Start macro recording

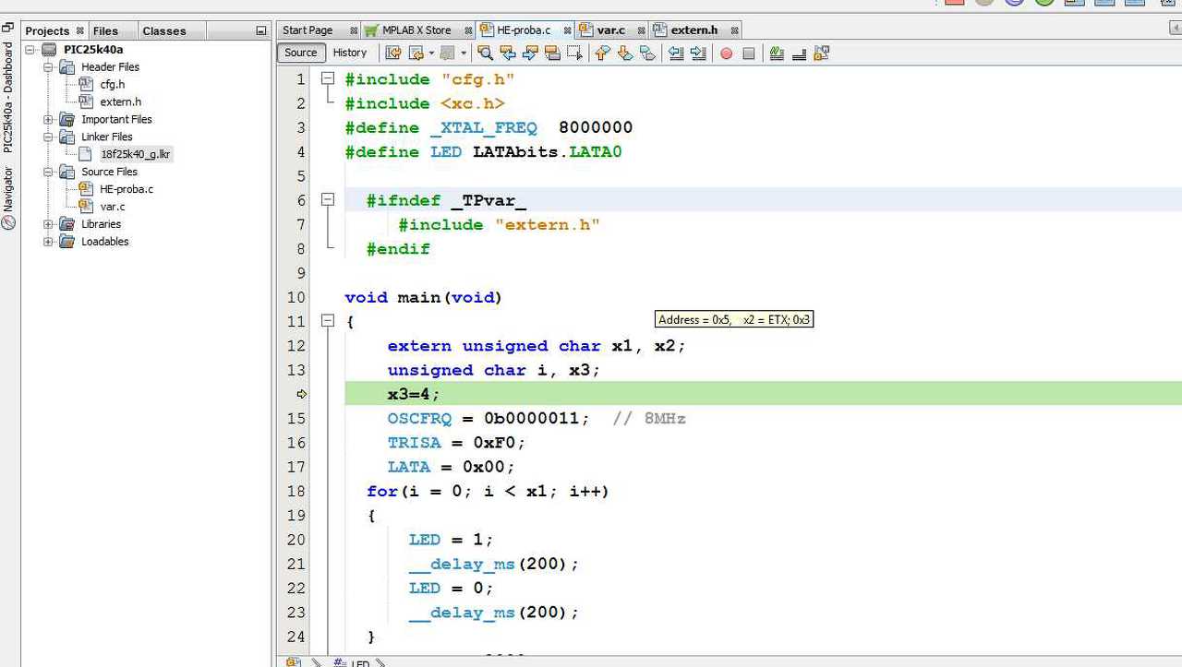point(727,54)
